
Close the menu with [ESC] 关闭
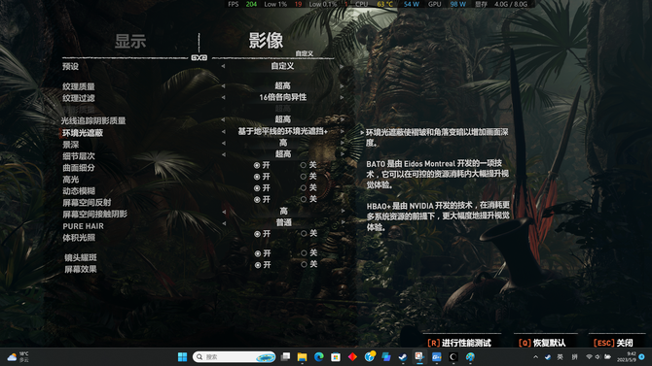[x=613, y=343]
